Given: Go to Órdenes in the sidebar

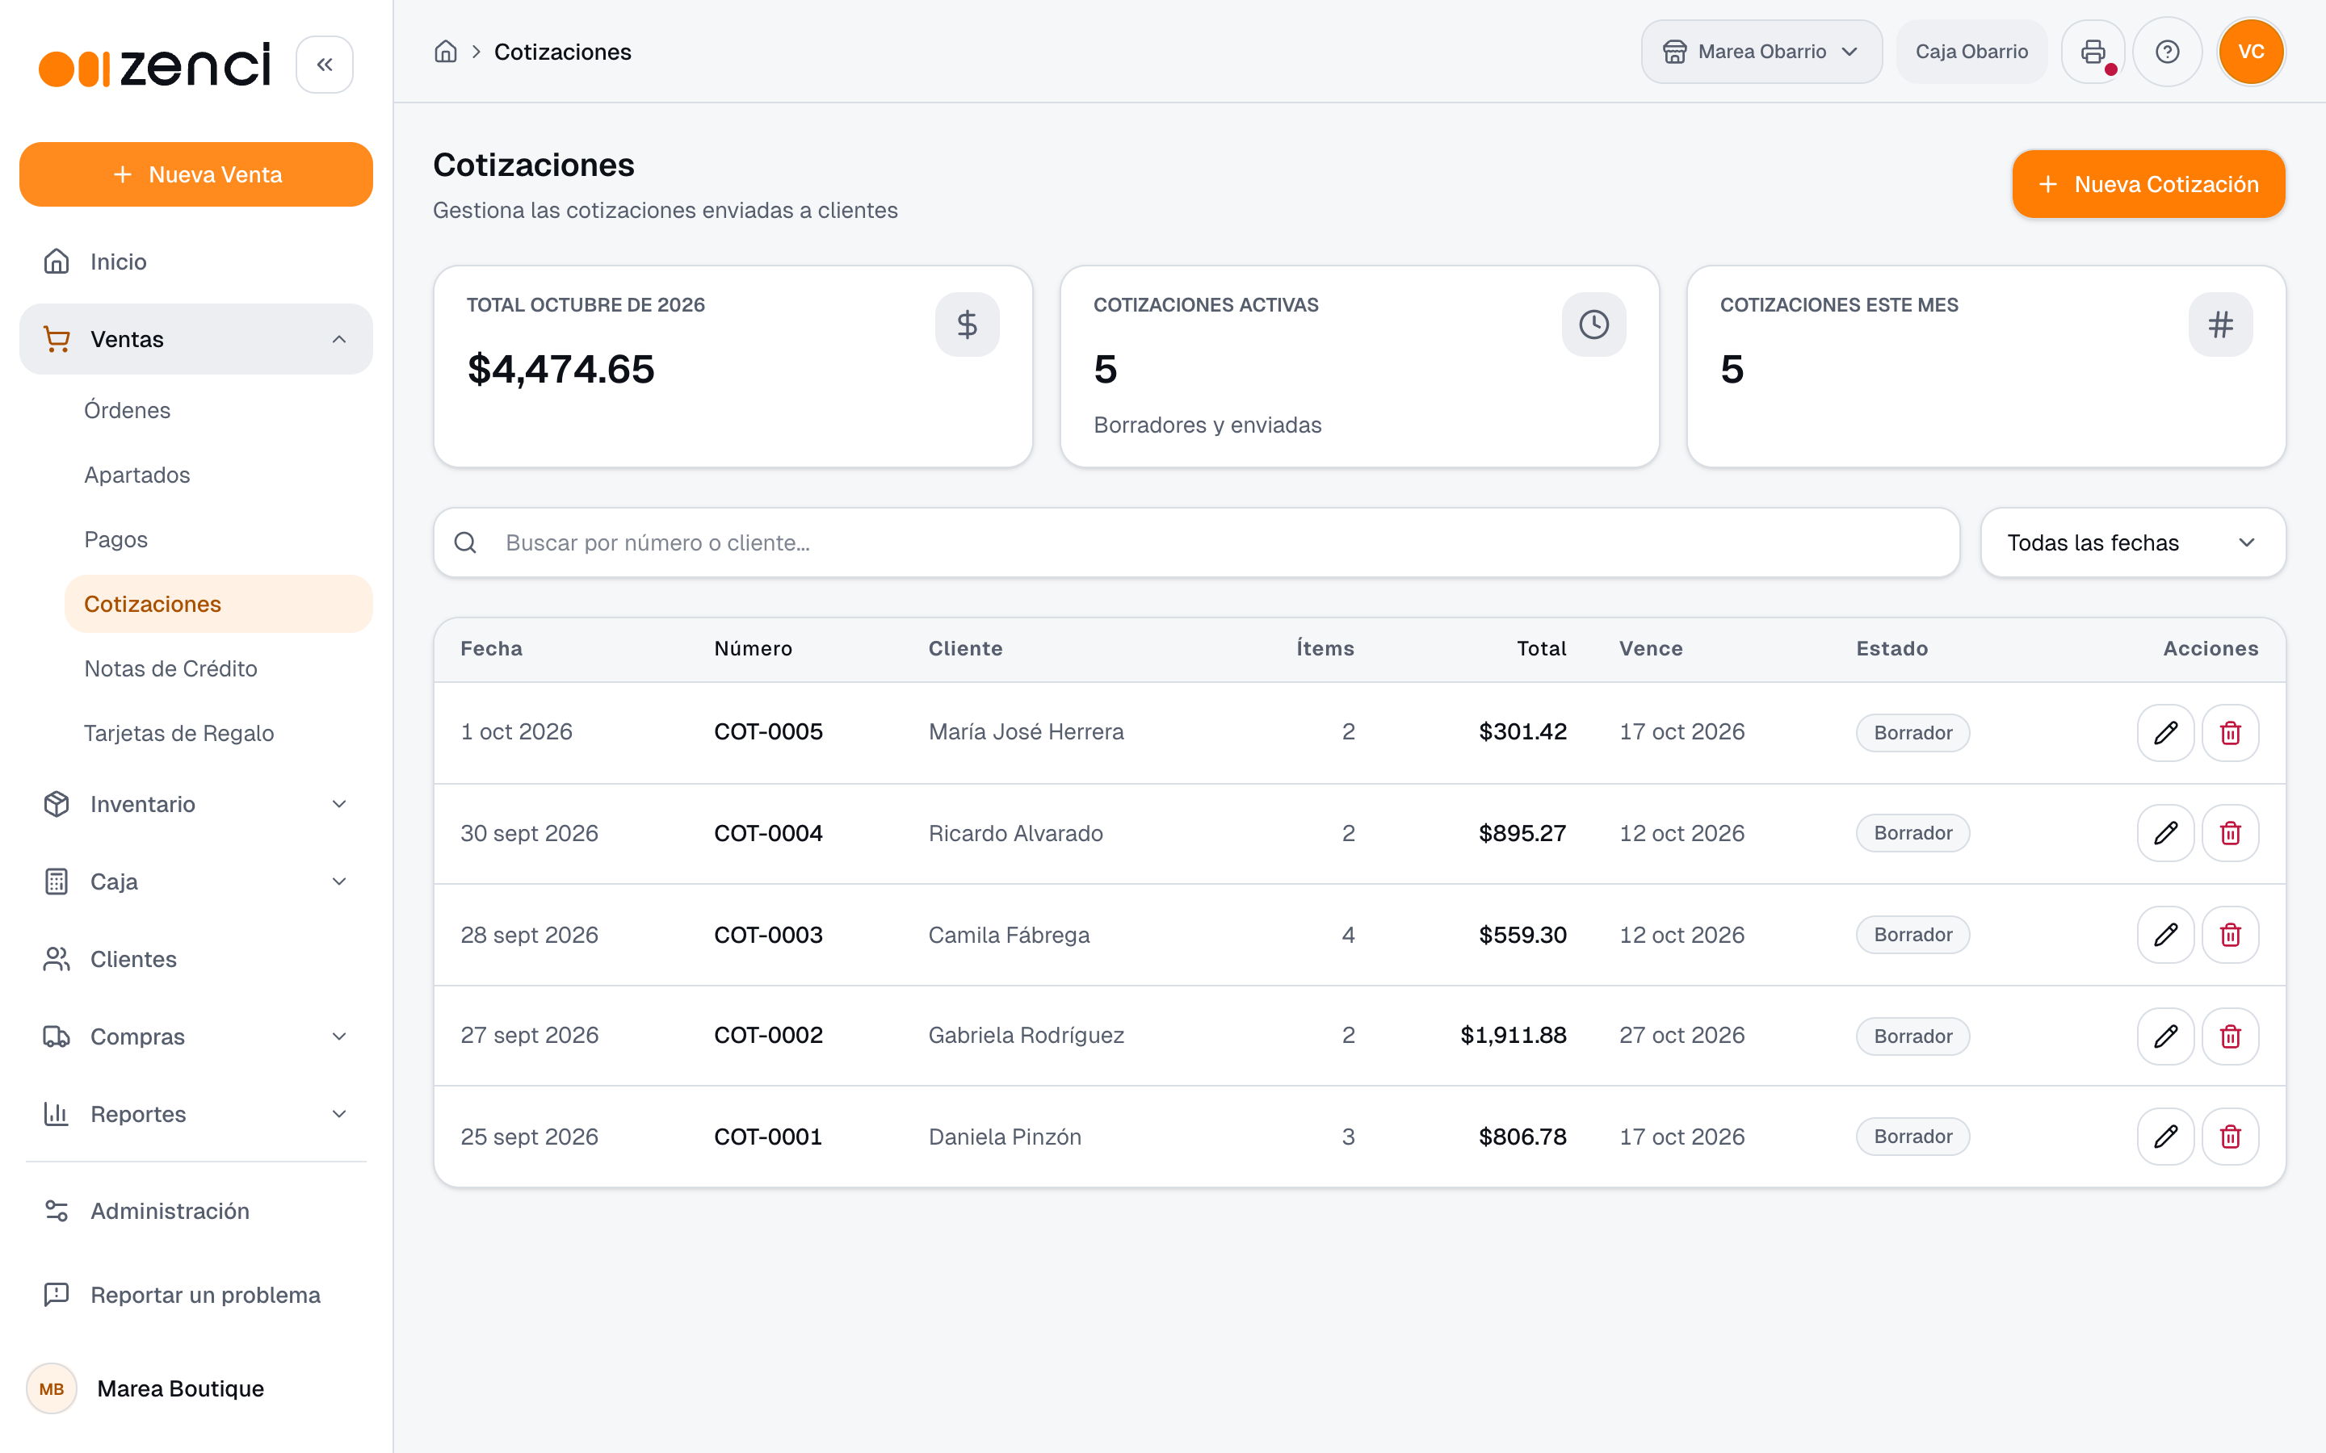Looking at the screenshot, I should pos(218,410).
